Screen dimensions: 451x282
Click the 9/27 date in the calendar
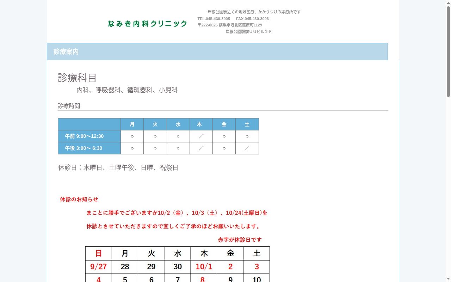(99, 267)
